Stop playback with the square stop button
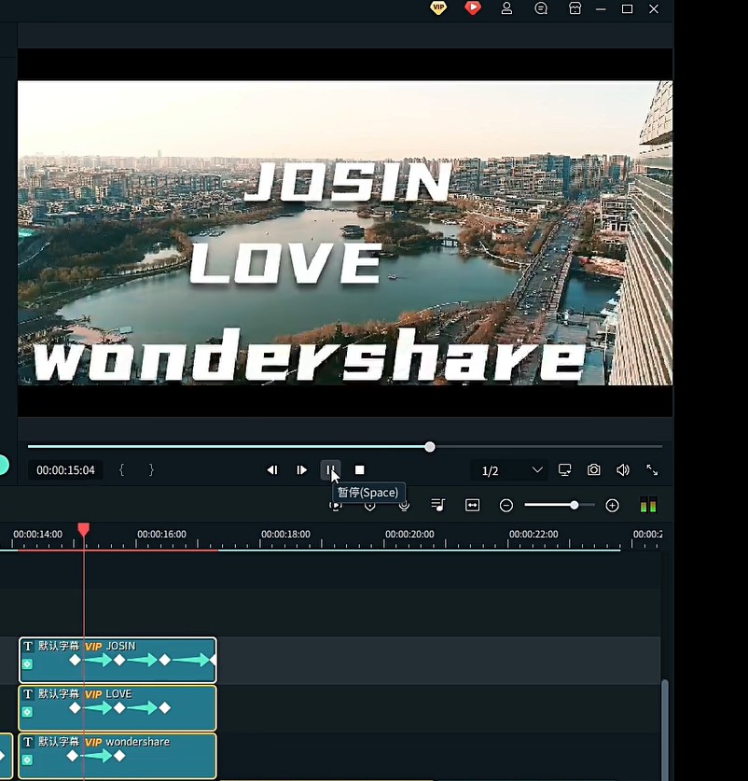 tap(360, 470)
